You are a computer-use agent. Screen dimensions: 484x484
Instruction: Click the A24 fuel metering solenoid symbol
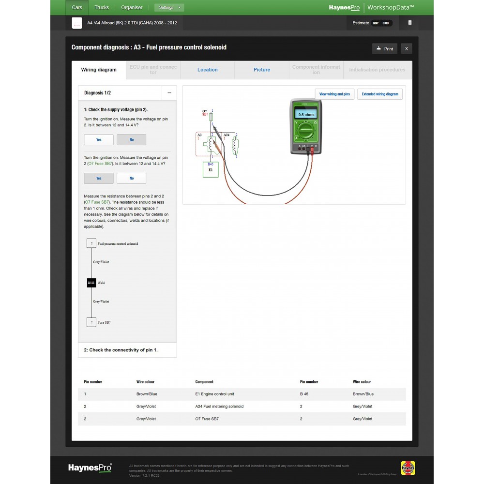point(235,145)
